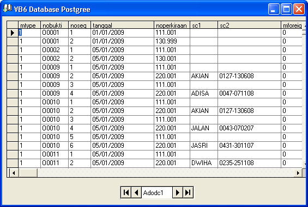Click the highlighted mtype cell in the first row
308x207 pixels.
pos(29,33)
